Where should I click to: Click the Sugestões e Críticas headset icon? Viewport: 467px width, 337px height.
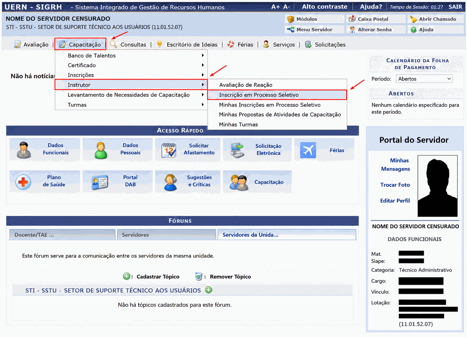pos(170,182)
